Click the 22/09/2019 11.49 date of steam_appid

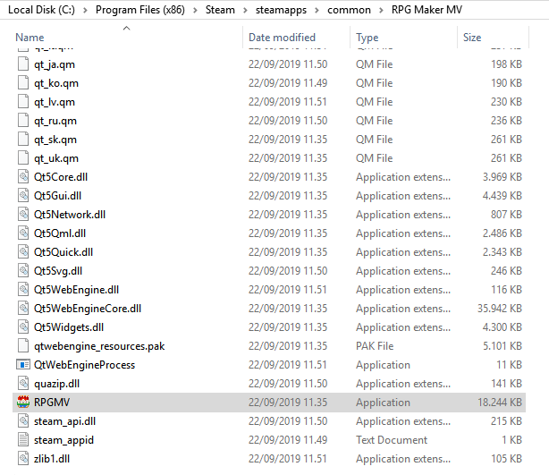click(288, 439)
